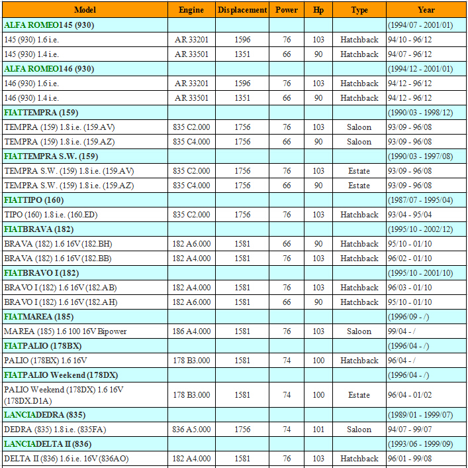Click year 96/02 - 01/10 in BRAVA row

pyautogui.click(x=410, y=259)
